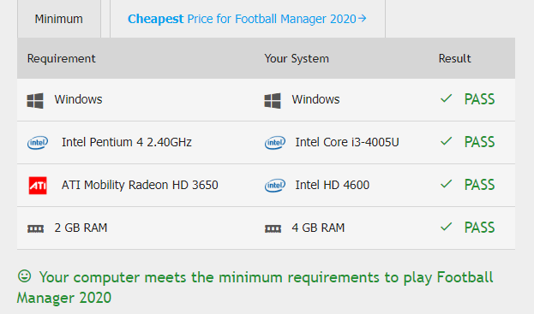Click the red ATI logo icon
Viewport: 534px width, 314px height.
38,186
